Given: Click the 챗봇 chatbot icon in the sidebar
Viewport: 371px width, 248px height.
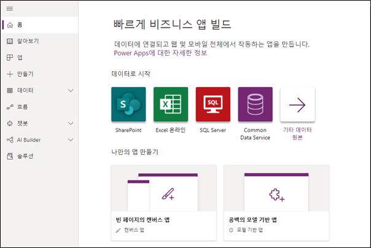Looking at the screenshot, I should (x=10, y=123).
